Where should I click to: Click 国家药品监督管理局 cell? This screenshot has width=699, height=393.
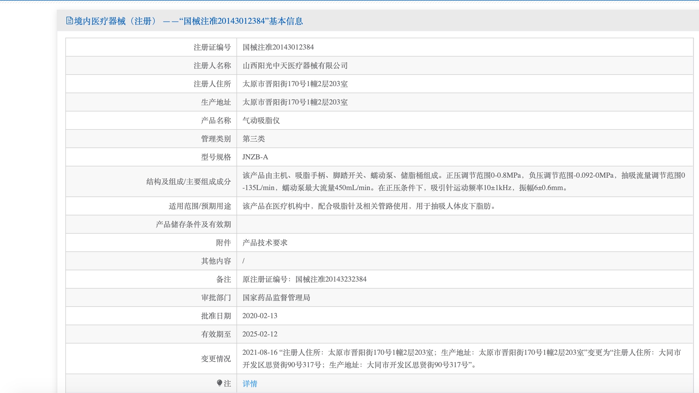(276, 298)
